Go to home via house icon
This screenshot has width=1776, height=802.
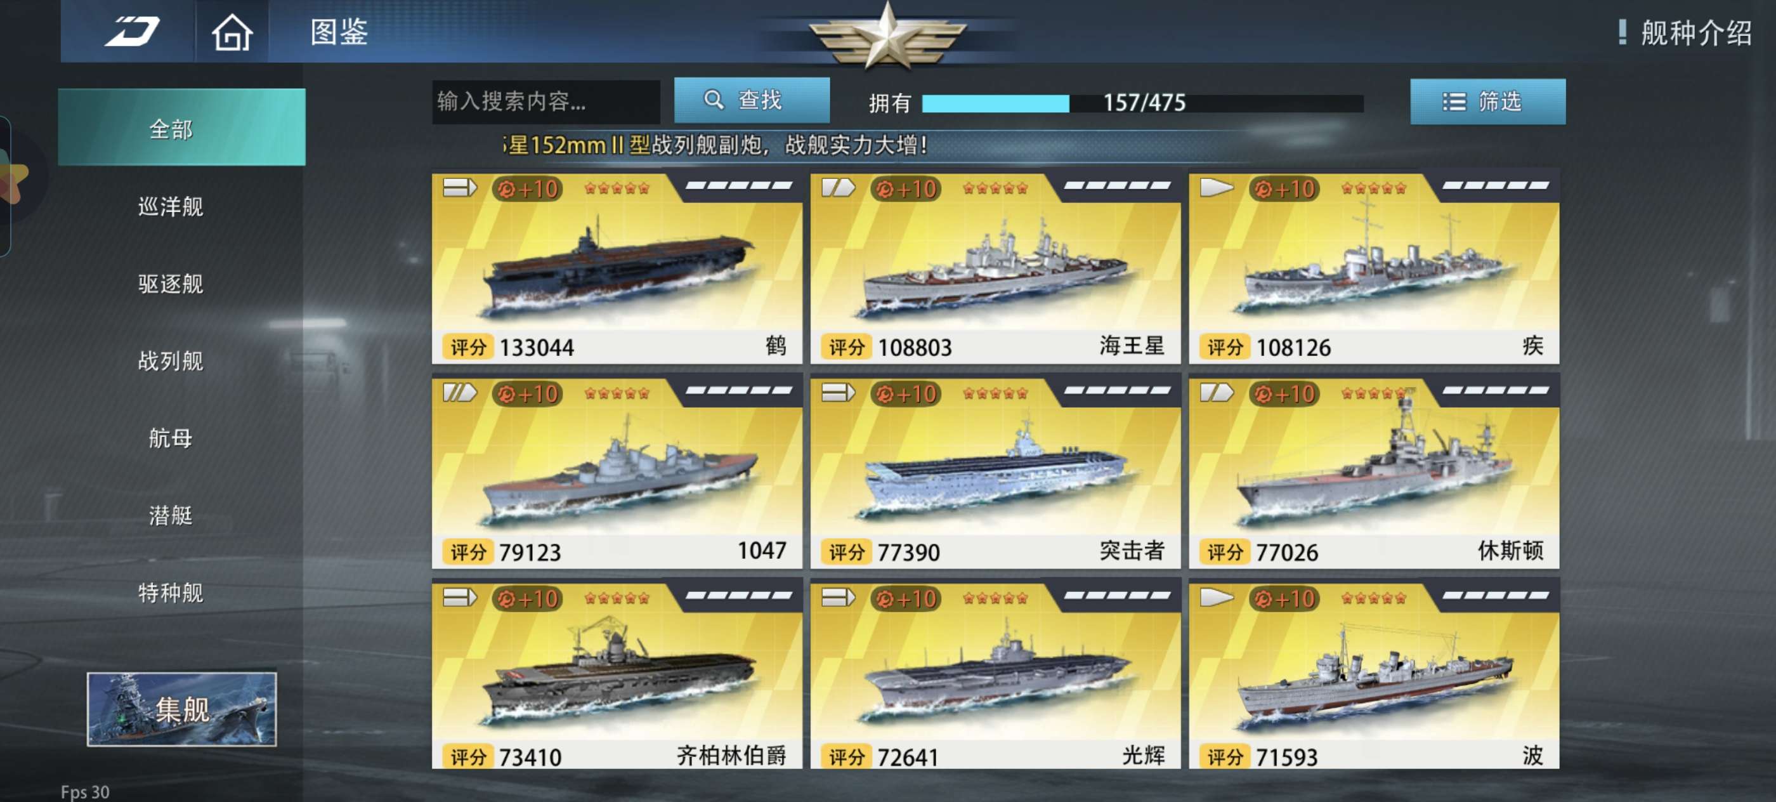[232, 32]
